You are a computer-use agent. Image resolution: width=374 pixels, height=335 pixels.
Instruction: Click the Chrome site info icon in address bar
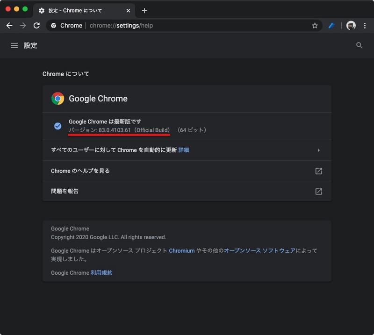pyautogui.click(x=54, y=26)
